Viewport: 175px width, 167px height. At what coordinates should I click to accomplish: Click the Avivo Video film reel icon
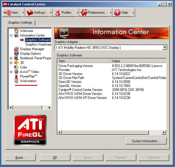pos(16,72)
